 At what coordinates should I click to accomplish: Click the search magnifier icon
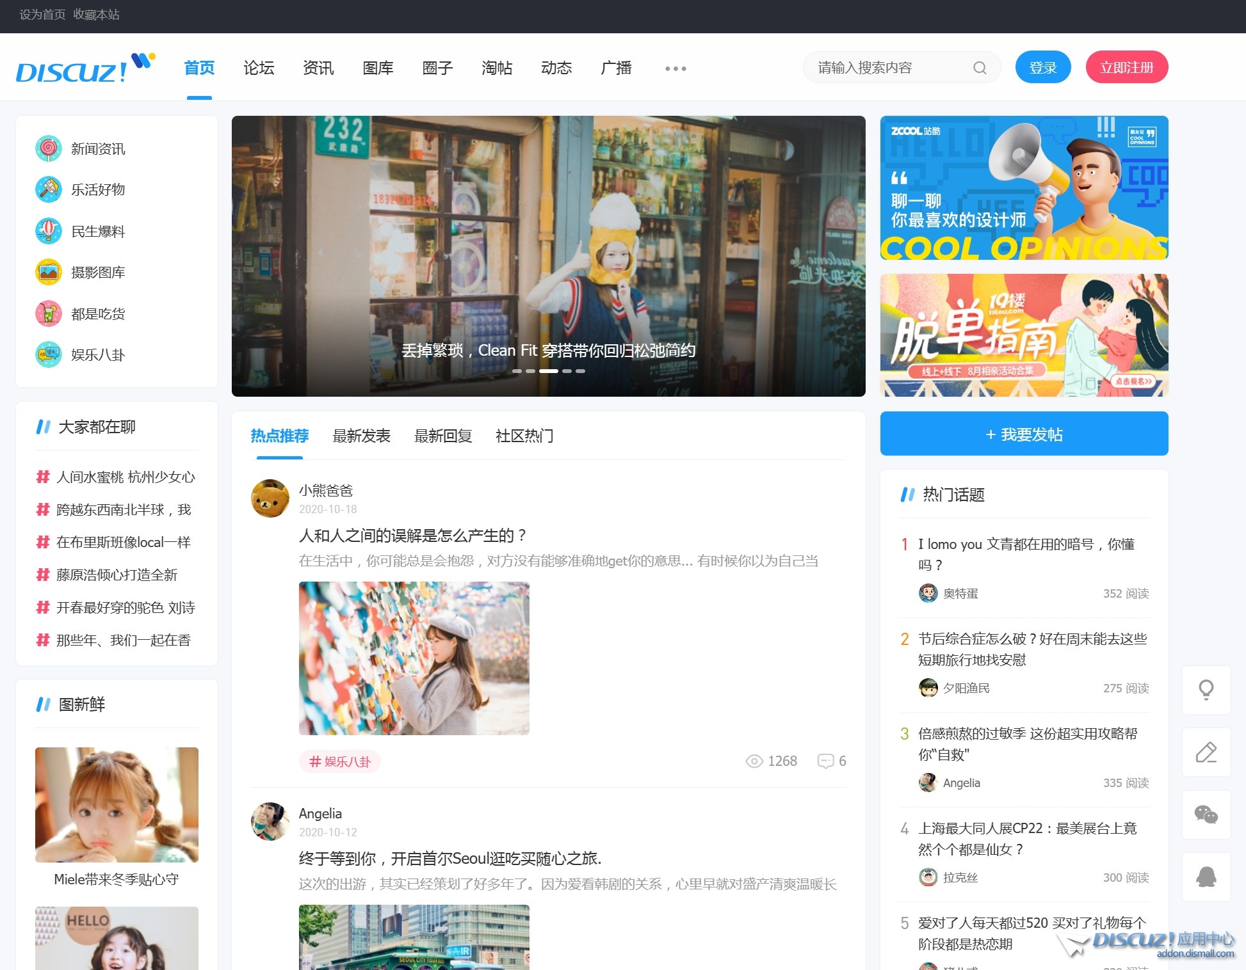click(x=980, y=68)
